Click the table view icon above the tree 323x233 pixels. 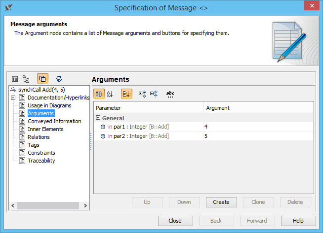(x=15, y=78)
